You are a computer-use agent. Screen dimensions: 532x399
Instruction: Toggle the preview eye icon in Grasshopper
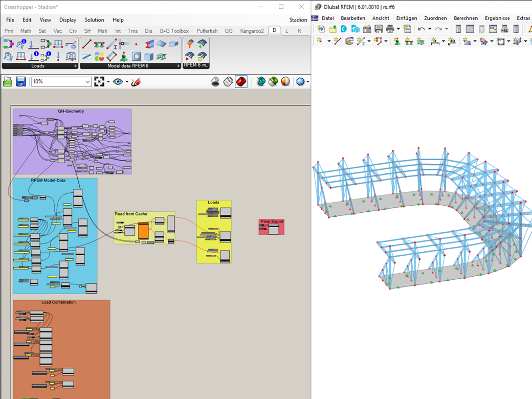pyautogui.click(x=118, y=81)
